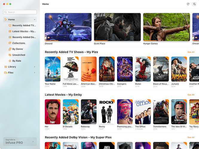Open the Dawn of the Planet poster
The height and width of the screenshot is (149, 199).
click(161, 69)
